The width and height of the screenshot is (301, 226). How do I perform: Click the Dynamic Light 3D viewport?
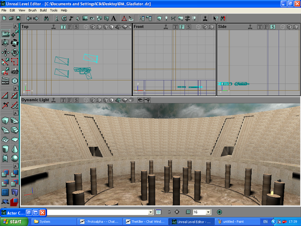160,151
